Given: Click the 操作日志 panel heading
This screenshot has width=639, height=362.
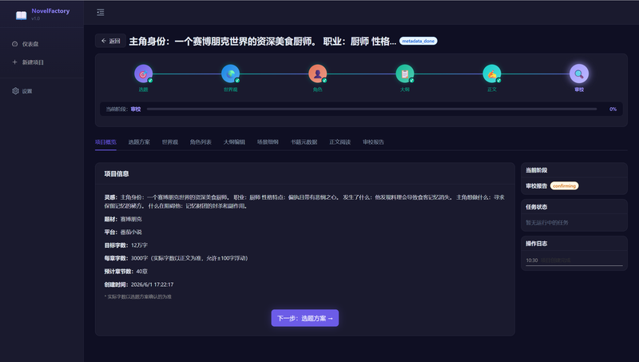Looking at the screenshot, I should pyautogui.click(x=536, y=244).
